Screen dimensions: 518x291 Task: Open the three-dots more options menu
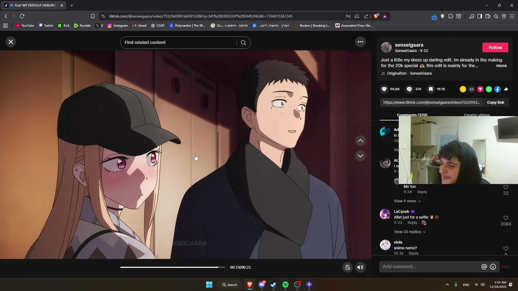tap(360, 42)
